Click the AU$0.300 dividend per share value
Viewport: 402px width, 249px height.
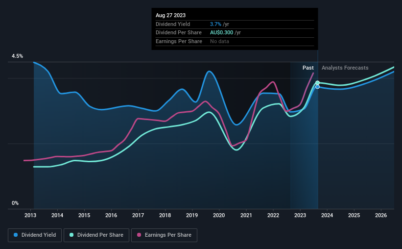221,33
